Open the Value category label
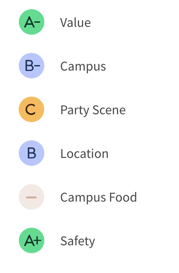Screen dimensions: 179x273 pyautogui.click(x=75, y=22)
